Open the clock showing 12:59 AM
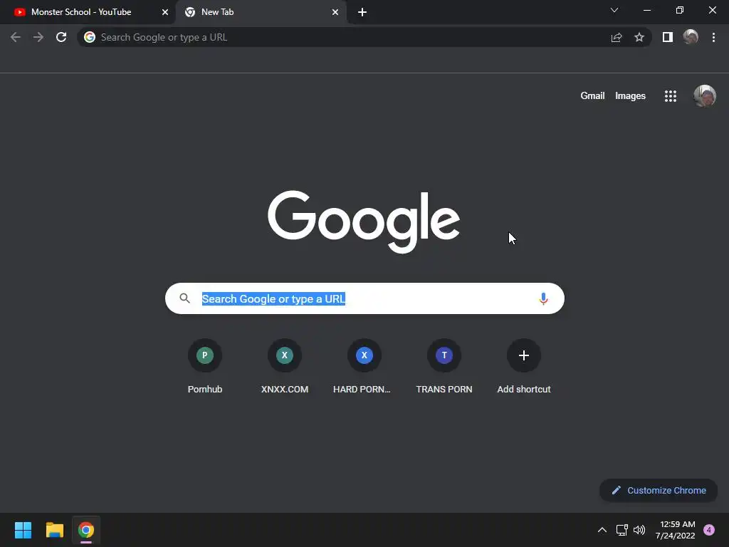Screen dimensions: 729x547 tap(675, 530)
